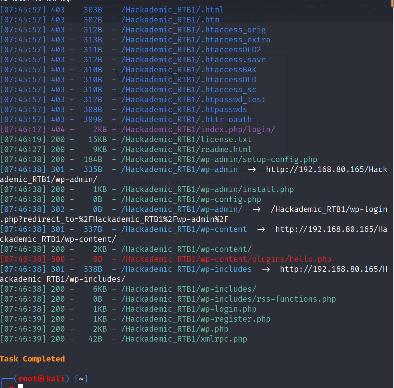Click the license.txt result path
394x388 pixels.
pos(186,139)
